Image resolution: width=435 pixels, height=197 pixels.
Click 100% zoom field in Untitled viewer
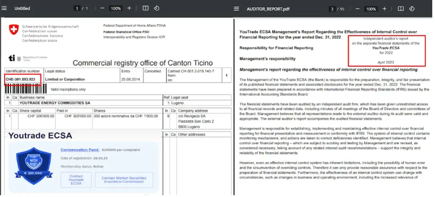116,9
